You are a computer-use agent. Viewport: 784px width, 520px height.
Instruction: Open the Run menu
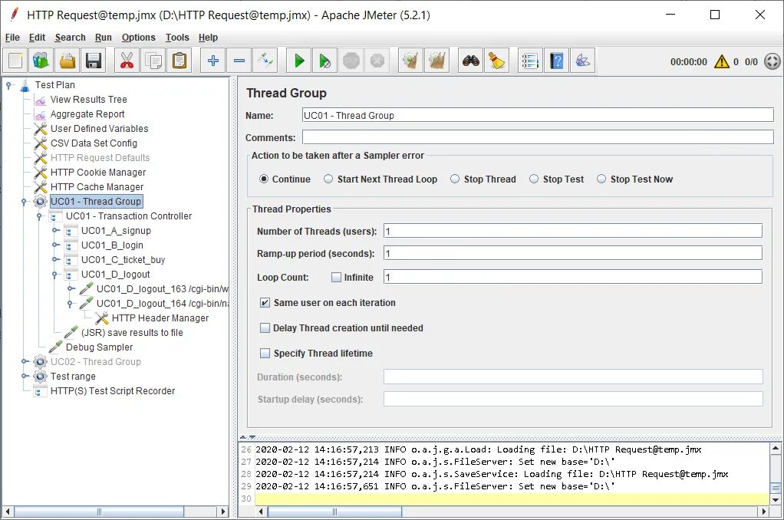click(x=104, y=38)
